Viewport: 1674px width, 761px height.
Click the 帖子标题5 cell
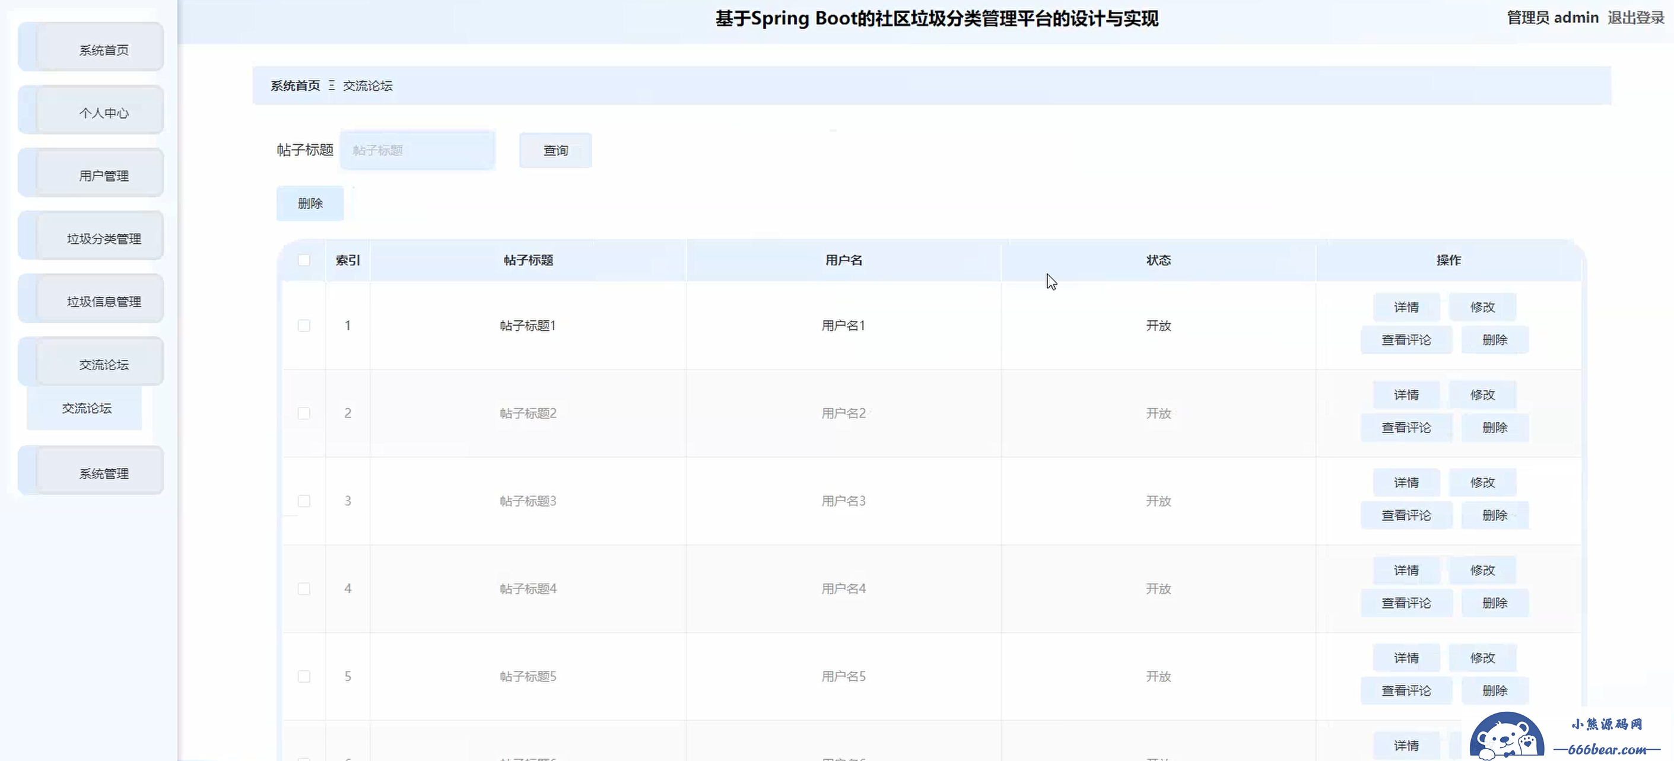[x=528, y=677]
